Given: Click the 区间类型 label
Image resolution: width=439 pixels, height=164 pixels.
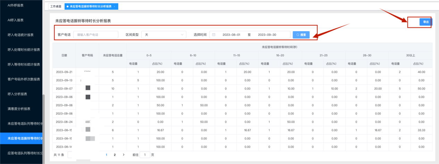Looking at the screenshot, I should pos(132,35).
